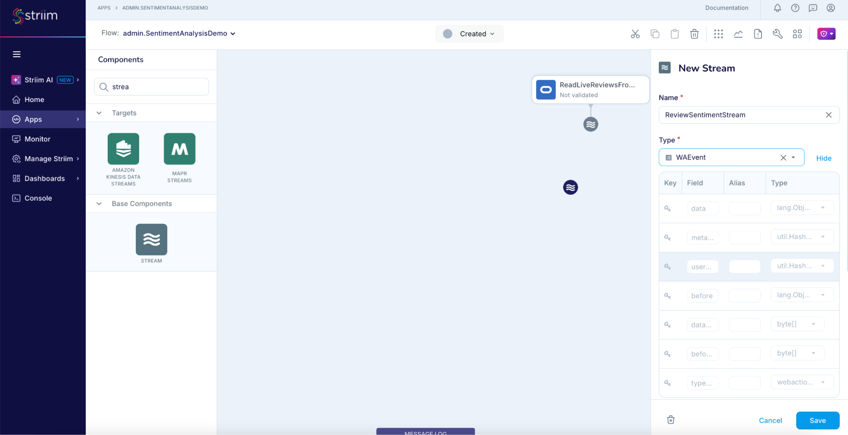Open the purple shield dropdown button

click(826, 34)
